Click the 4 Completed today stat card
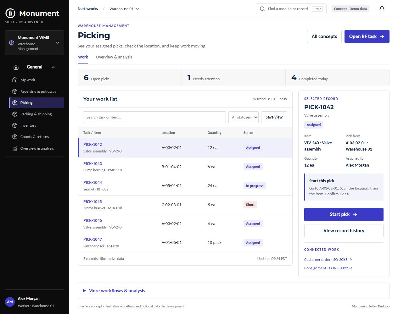398x314 pixels. pos(337,78)
